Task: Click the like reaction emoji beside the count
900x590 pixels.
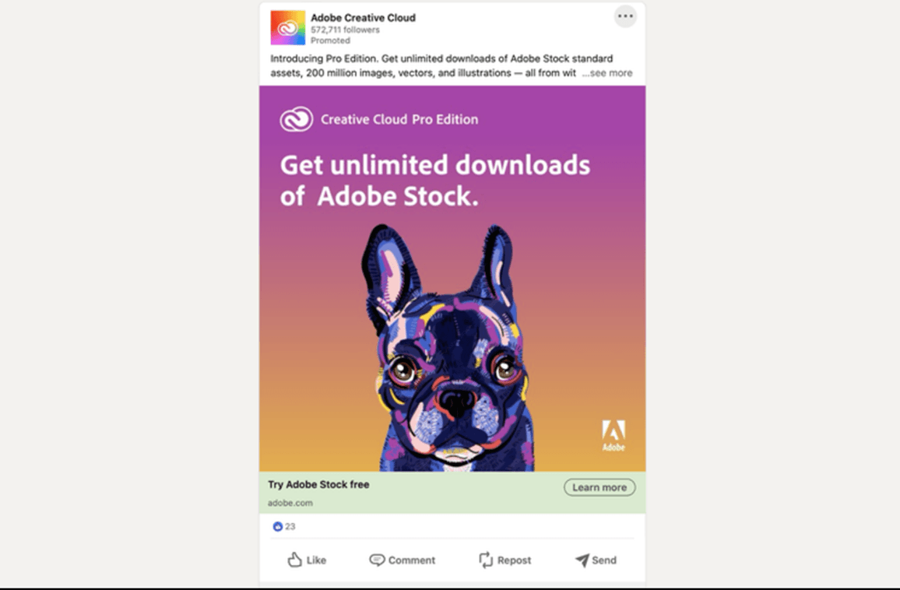Action: pos(278,526)
